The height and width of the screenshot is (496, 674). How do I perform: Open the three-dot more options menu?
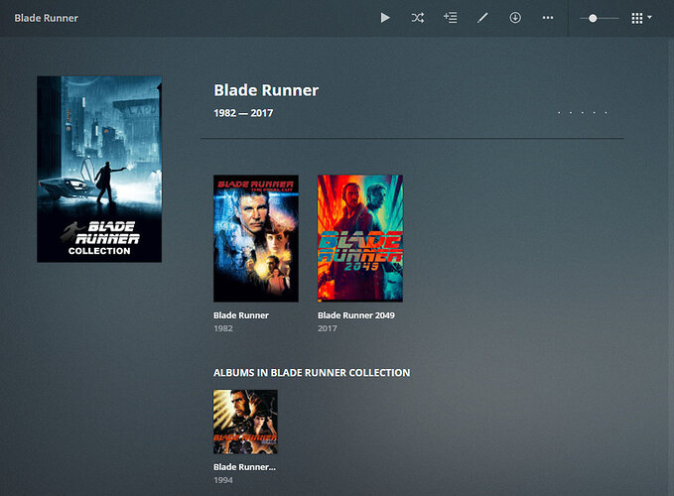pyautogui.click(x=548, y=18)
